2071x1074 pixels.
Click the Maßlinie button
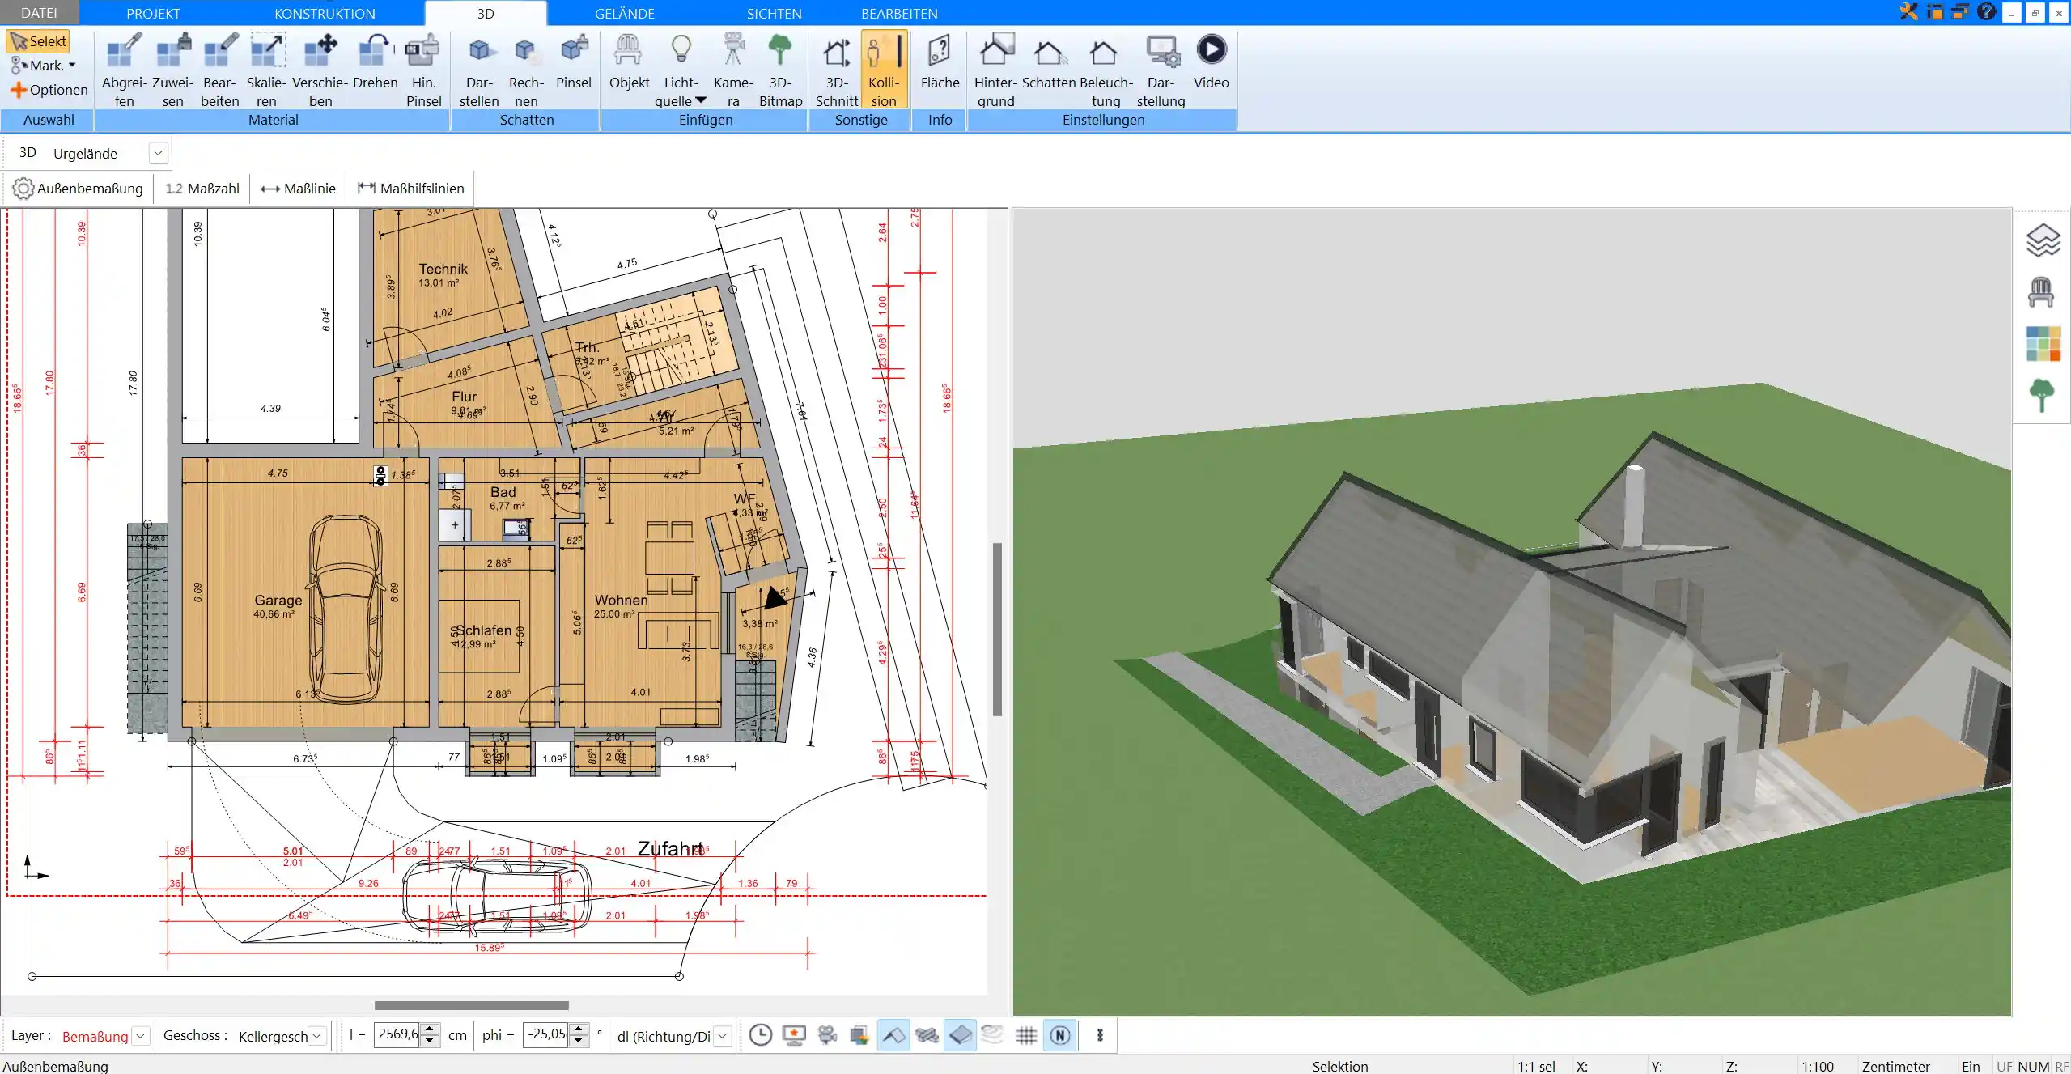tap(298, 189)
